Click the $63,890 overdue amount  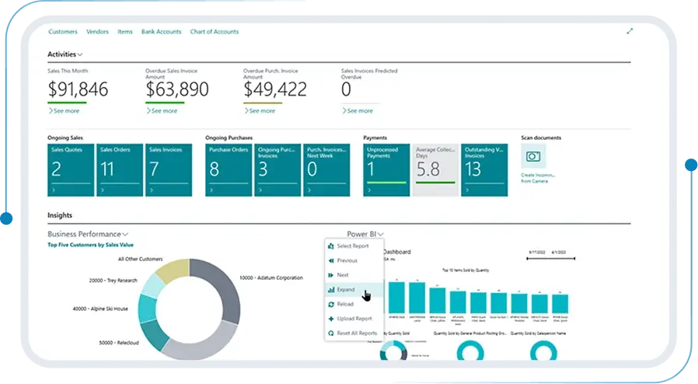177,89
